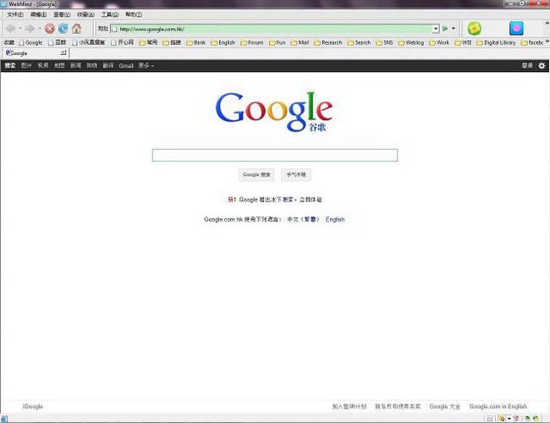
Task: Open iGoogle footer link
Action: 33,407
